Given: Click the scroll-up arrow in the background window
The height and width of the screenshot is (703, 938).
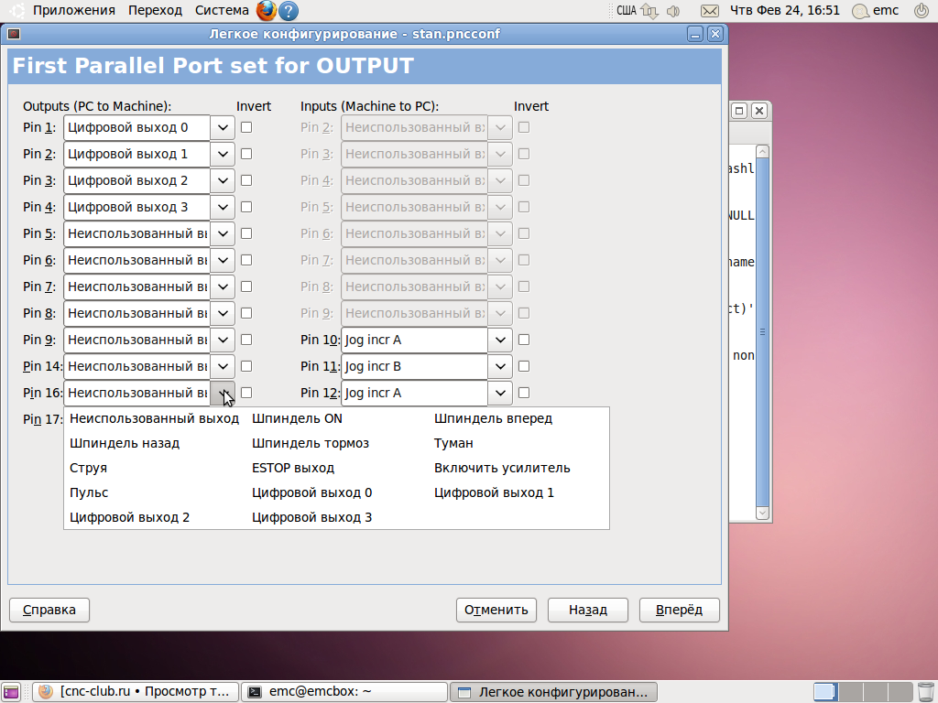Looking at the screenshot, I should [762, 152].
